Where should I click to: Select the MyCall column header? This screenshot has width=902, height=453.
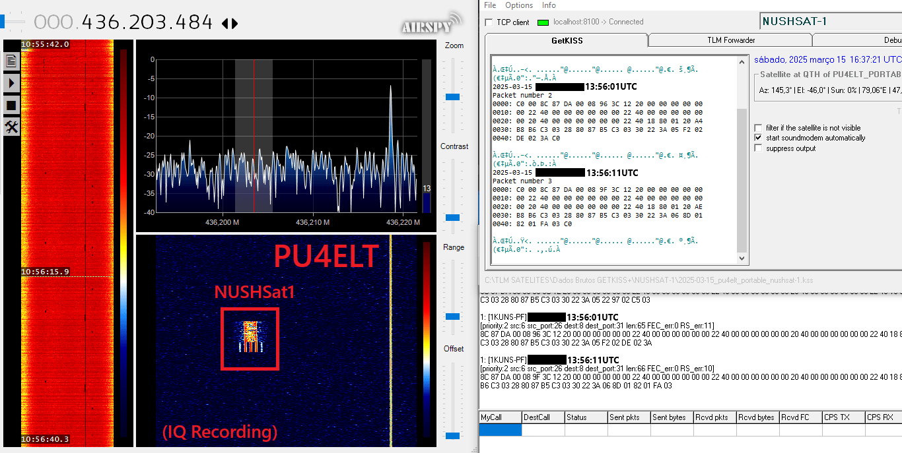click(x=500, y=417)
